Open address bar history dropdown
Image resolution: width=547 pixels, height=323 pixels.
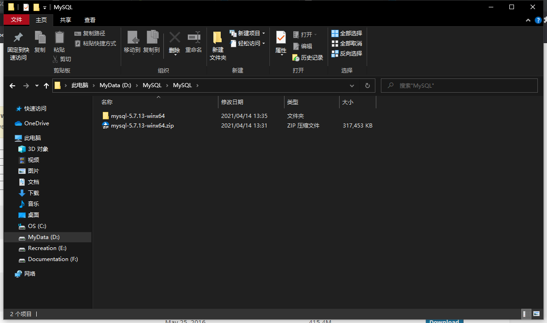(352, 85)
